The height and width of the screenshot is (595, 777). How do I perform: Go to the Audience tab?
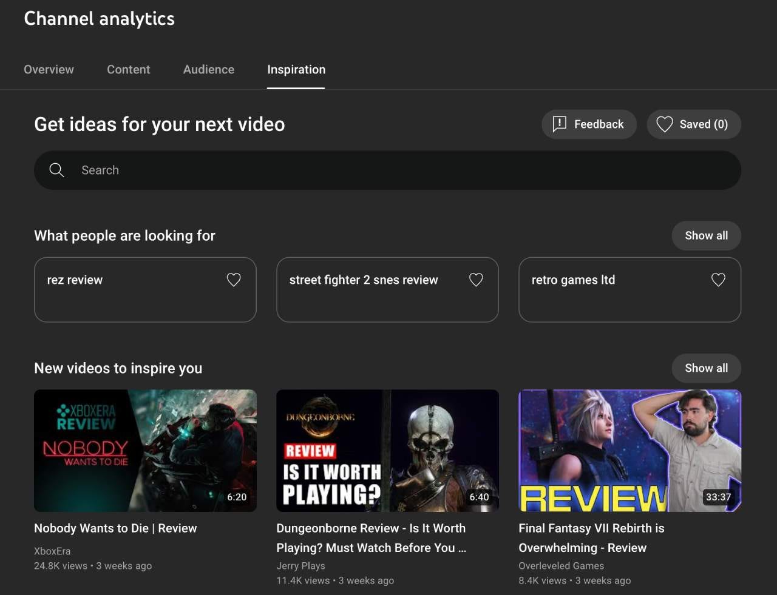209,70
